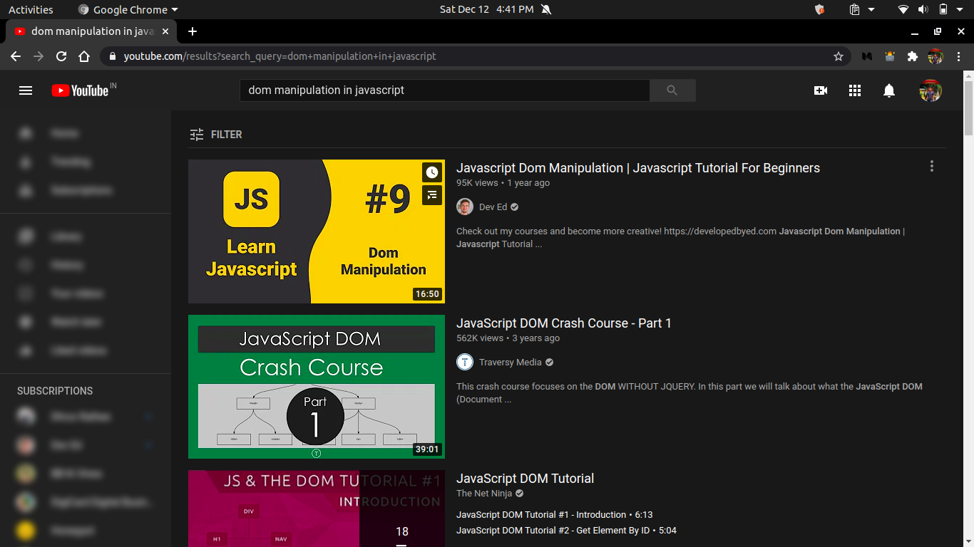The height and width of the screenshot is (547, 974).
Task: Open the Google Chrome app menu dropdown
Action: (128, 9)
